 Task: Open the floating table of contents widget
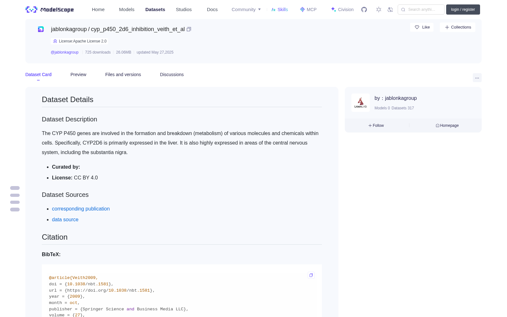pos(15,199)
